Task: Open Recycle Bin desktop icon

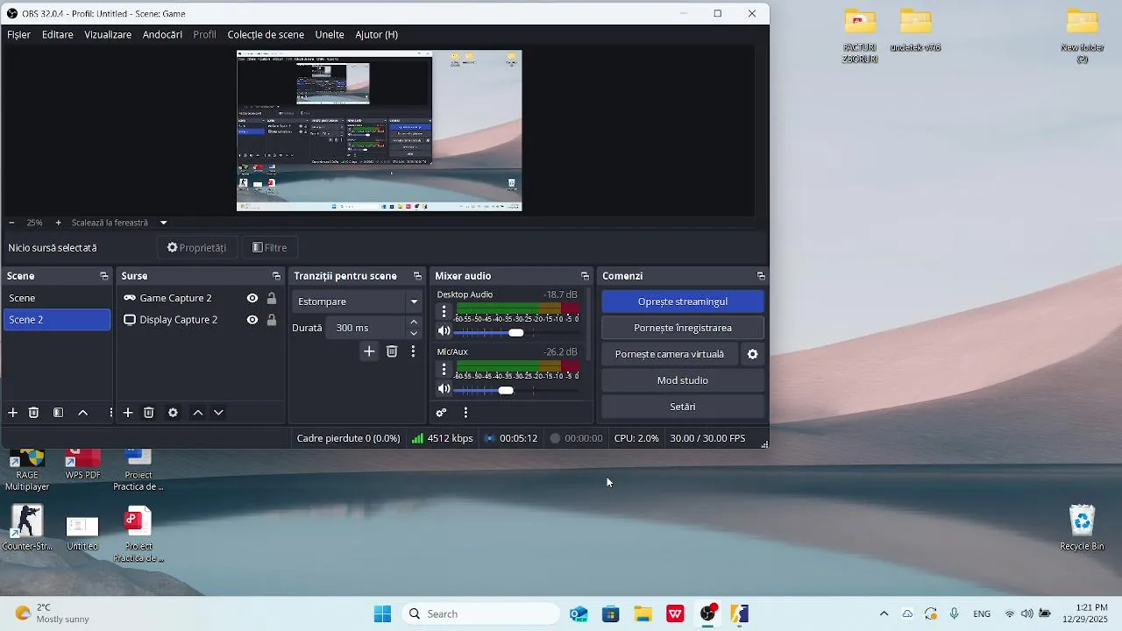Action: pos(1082,528)
